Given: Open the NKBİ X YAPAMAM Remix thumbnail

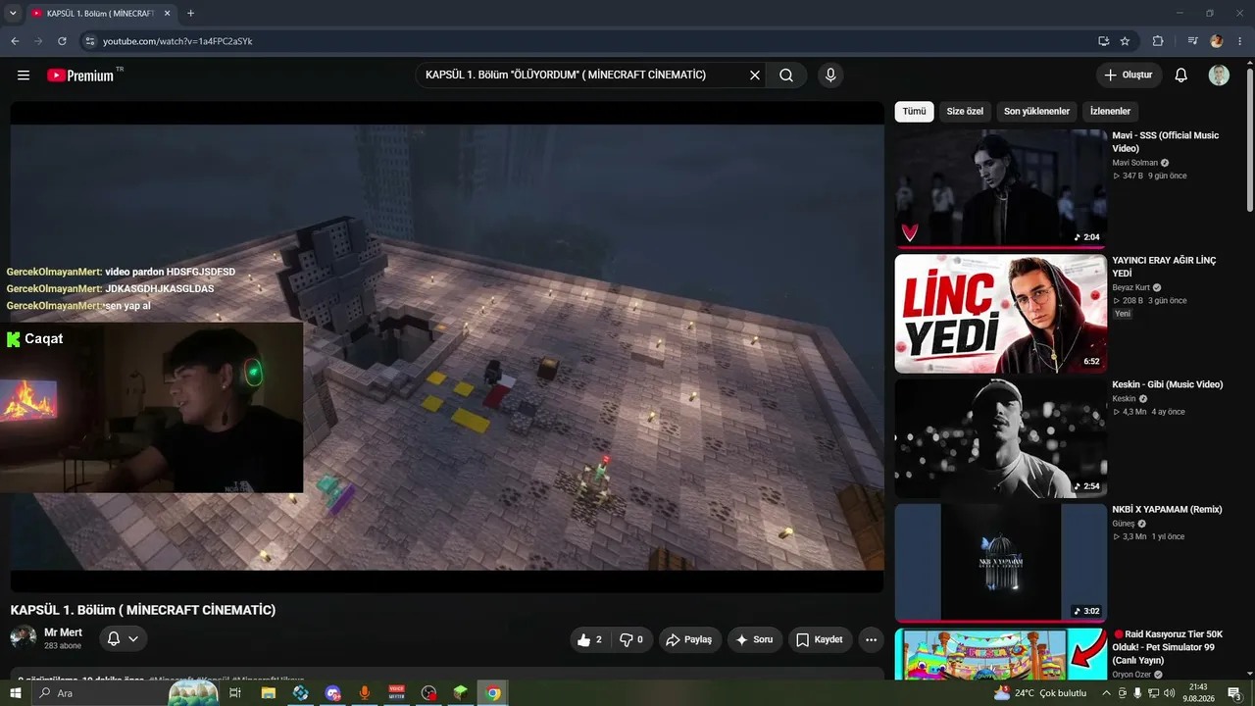Looking at the screenshot, I should (x=1000, y=563).
